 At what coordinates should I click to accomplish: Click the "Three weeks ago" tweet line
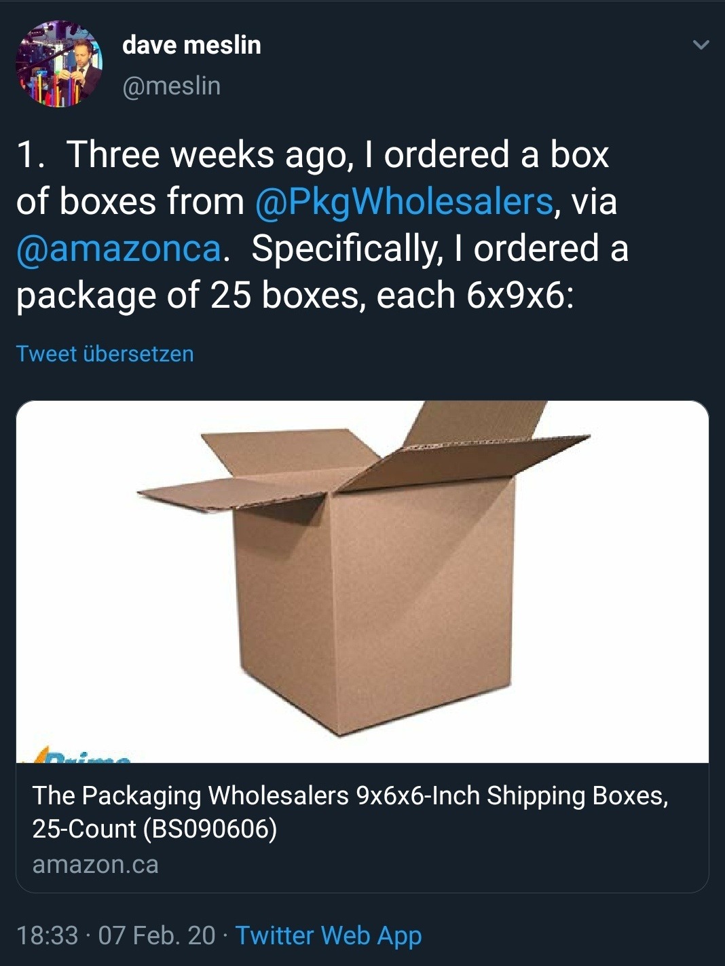(312, 155)
